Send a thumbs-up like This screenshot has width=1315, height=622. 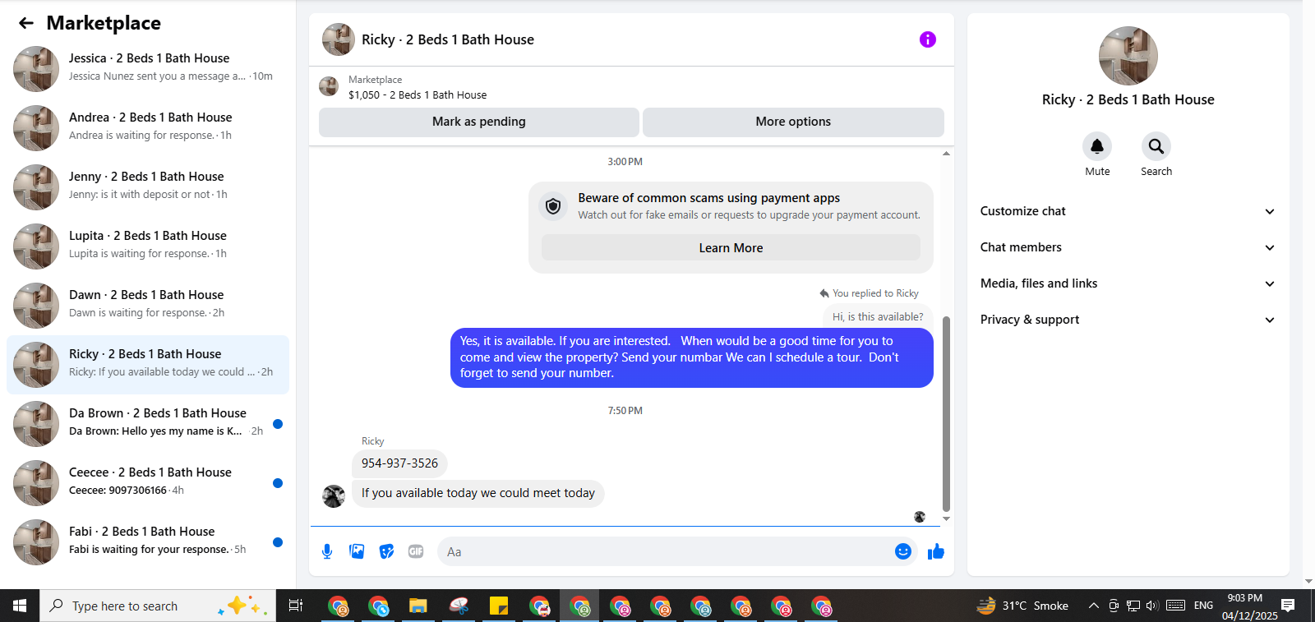click(x=936, y=551)
